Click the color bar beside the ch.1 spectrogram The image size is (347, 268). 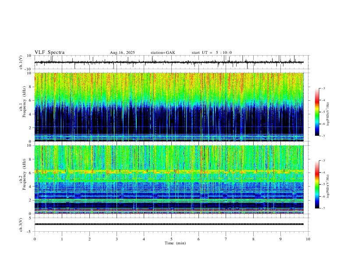[317, 112]
